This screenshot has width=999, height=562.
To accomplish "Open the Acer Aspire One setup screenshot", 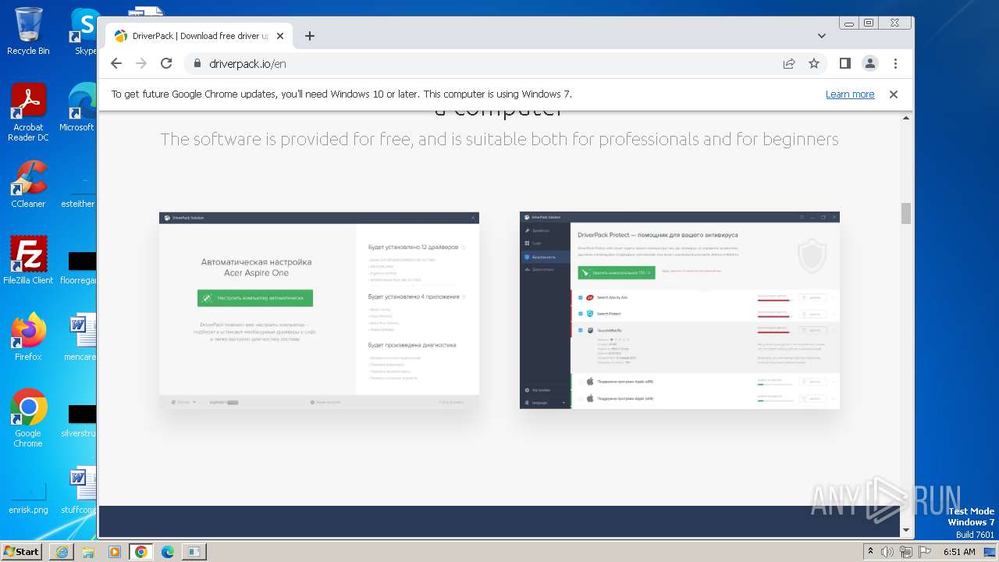I will (319, 311).
